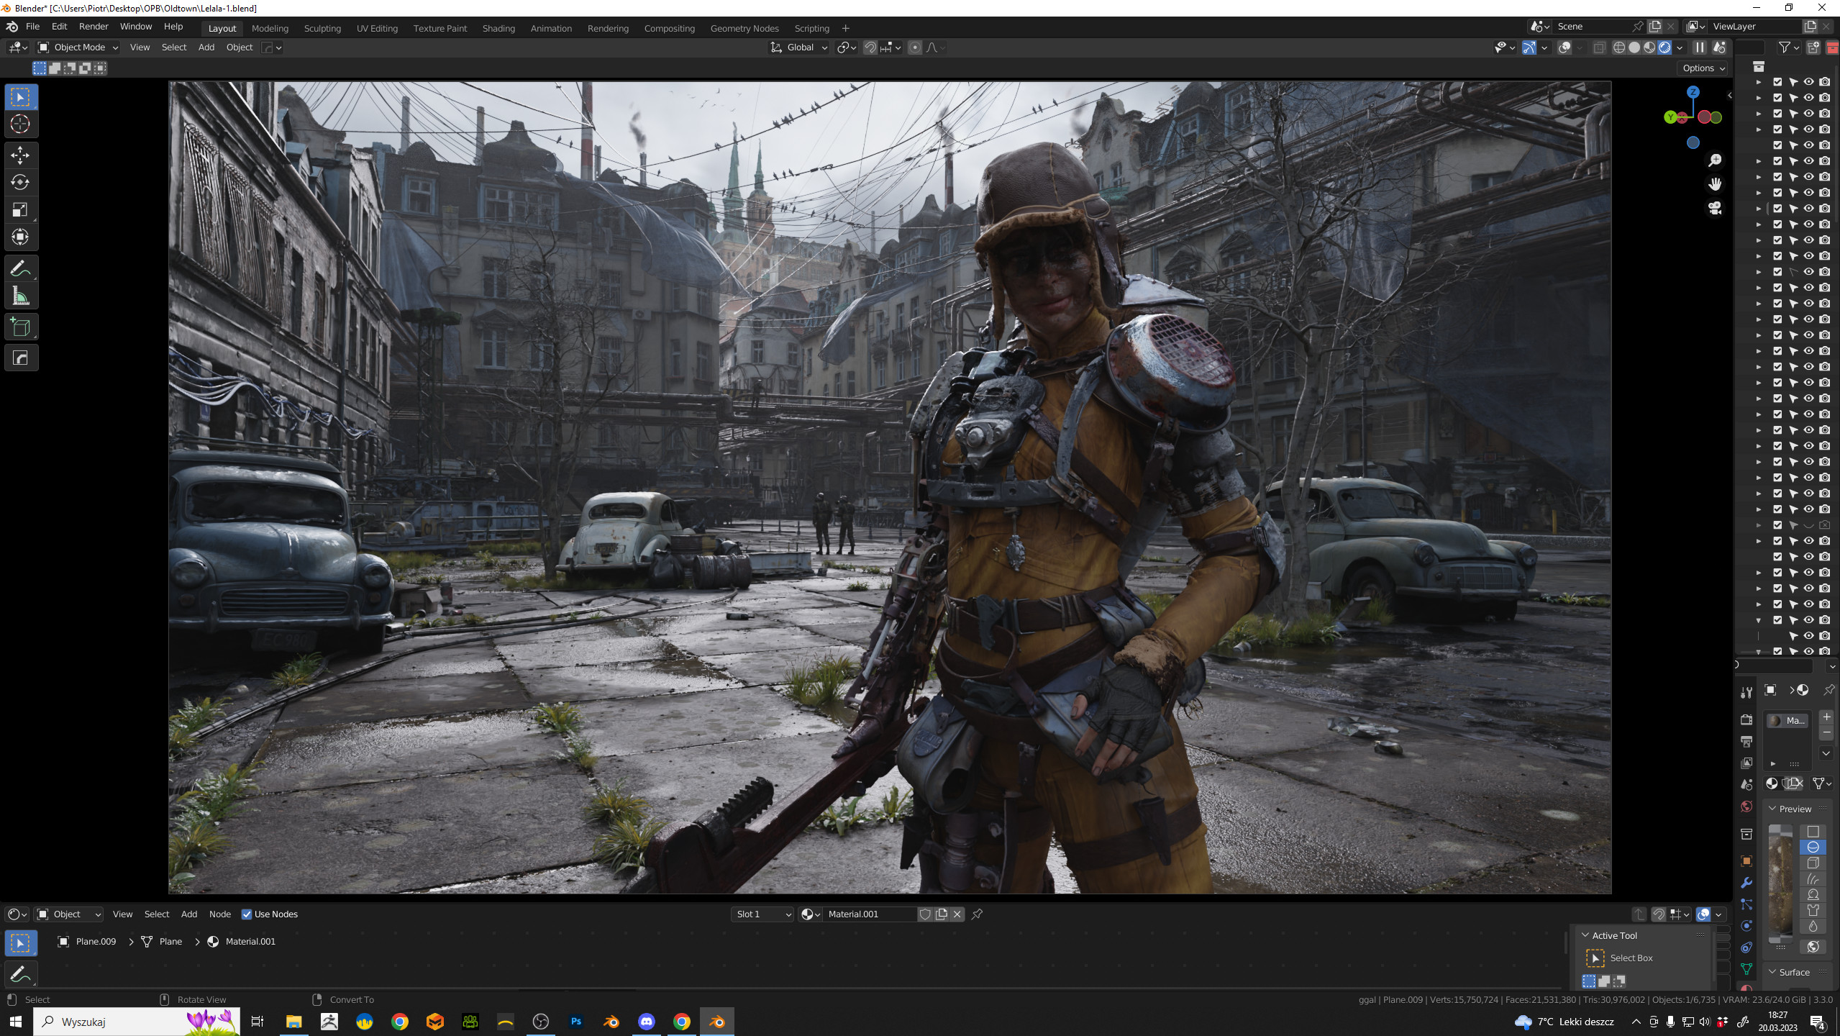This screenshot has height=1036, width=1840.
Task: Click the zoom magnifier viewport gizmo
Action: click(1715, 160)
